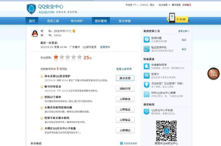Click the 手机版 yellow banner
This screenshot has height=146, width=221.
pyautogui.click(x=182, y=19)
